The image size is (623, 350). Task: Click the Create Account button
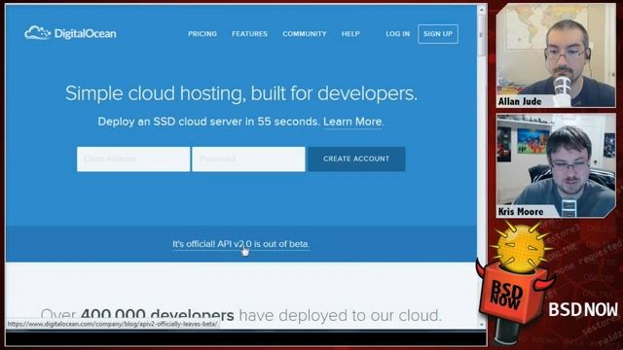coord(356,158)
